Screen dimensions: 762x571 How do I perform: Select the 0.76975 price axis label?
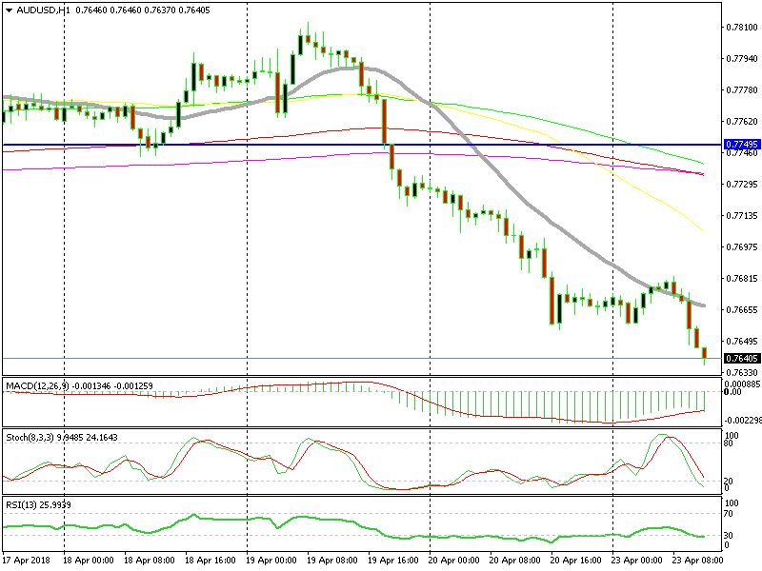742,247
